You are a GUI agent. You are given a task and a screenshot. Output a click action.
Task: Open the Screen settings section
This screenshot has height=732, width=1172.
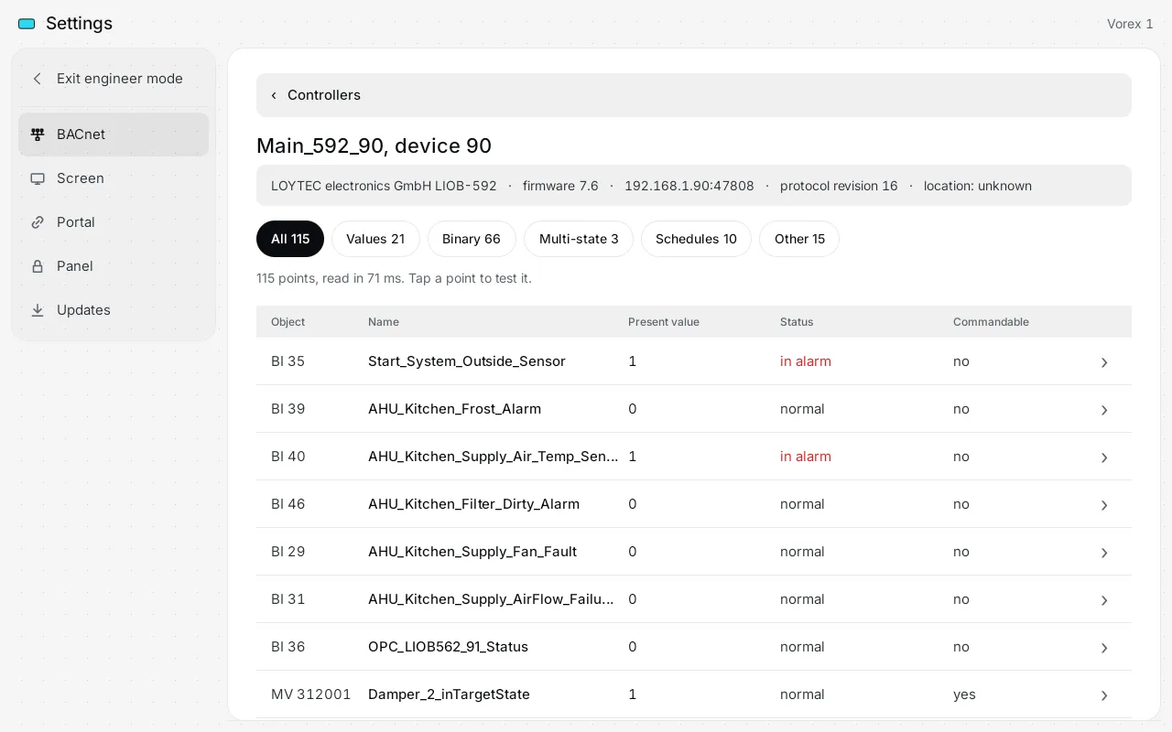(114, 178)
